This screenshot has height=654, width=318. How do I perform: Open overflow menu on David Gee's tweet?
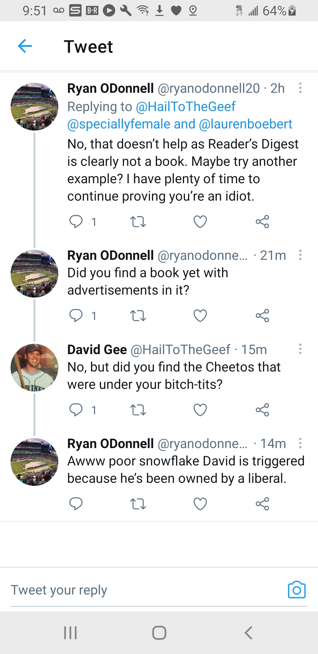tap(300, 349)
